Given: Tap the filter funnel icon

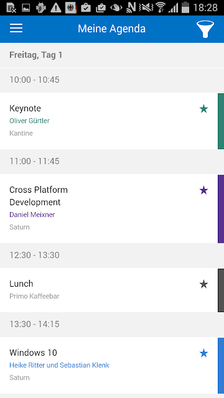Looking at the screenshot, I should tap(205, 29).
